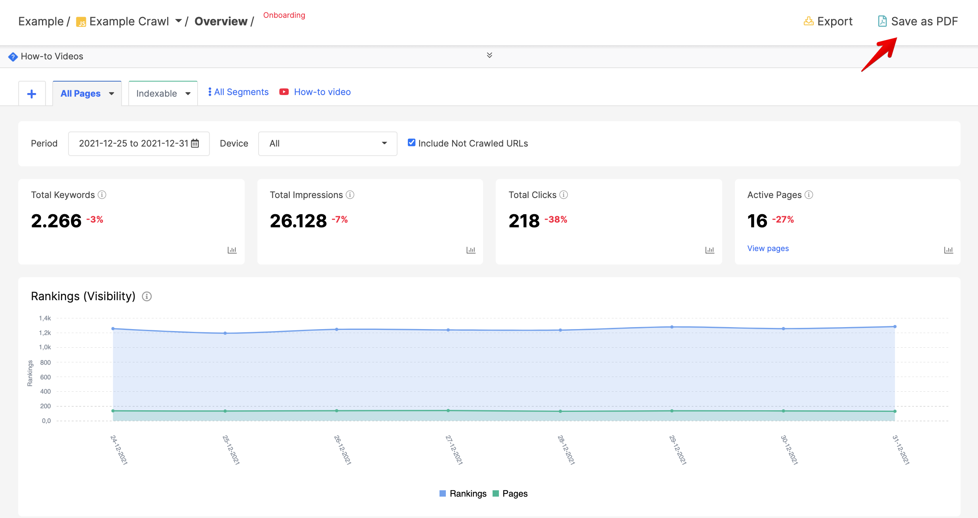Image resolution: width=978 pixels, height=518 pixels.
Task: Open chart icon in Total Impressions card
Action: click(x=471, y=250)
